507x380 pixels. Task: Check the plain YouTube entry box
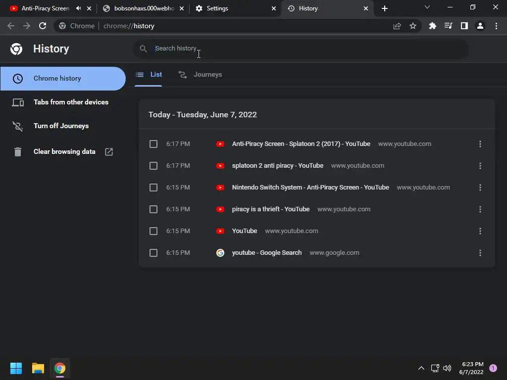tap(153, 231)
